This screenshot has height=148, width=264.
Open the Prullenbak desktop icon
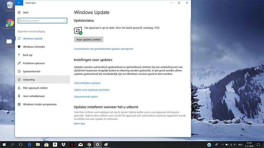point(10,7)
